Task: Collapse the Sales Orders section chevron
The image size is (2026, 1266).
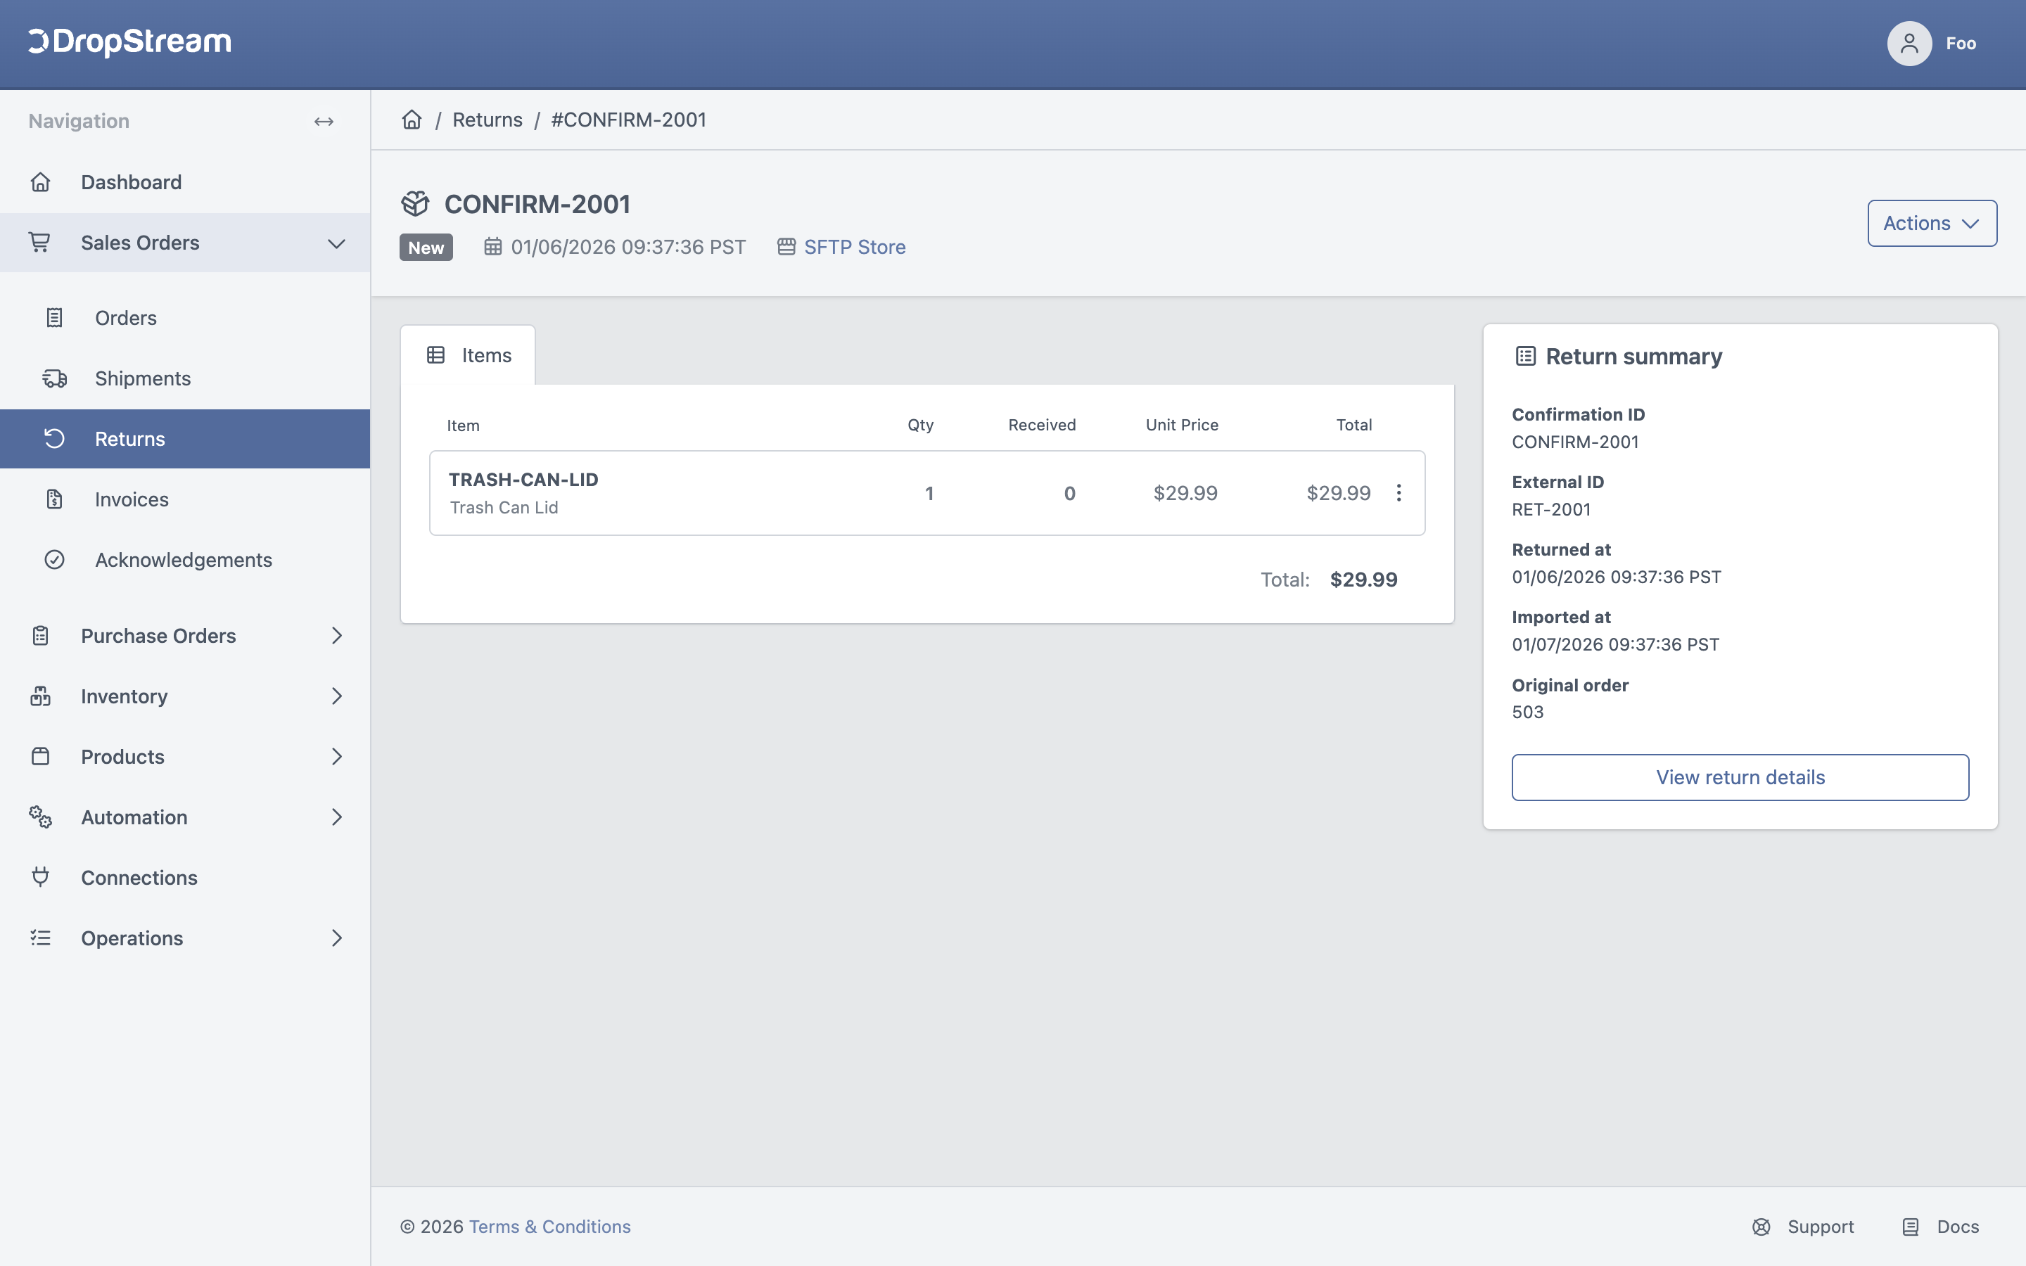Action: point(336,243)
